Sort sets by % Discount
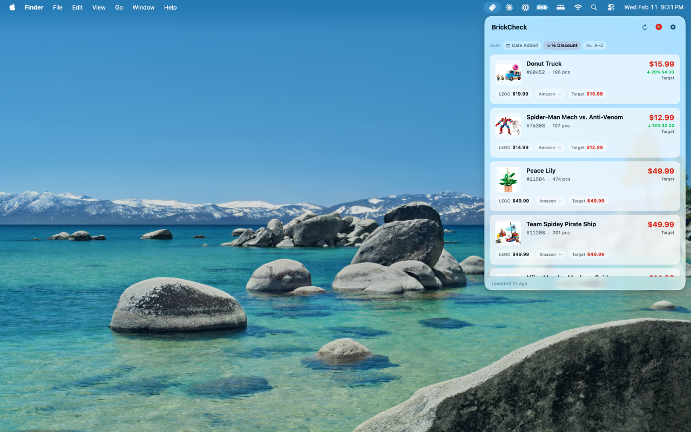The width and height of the screenshot is (691, 432). [562, 45]
